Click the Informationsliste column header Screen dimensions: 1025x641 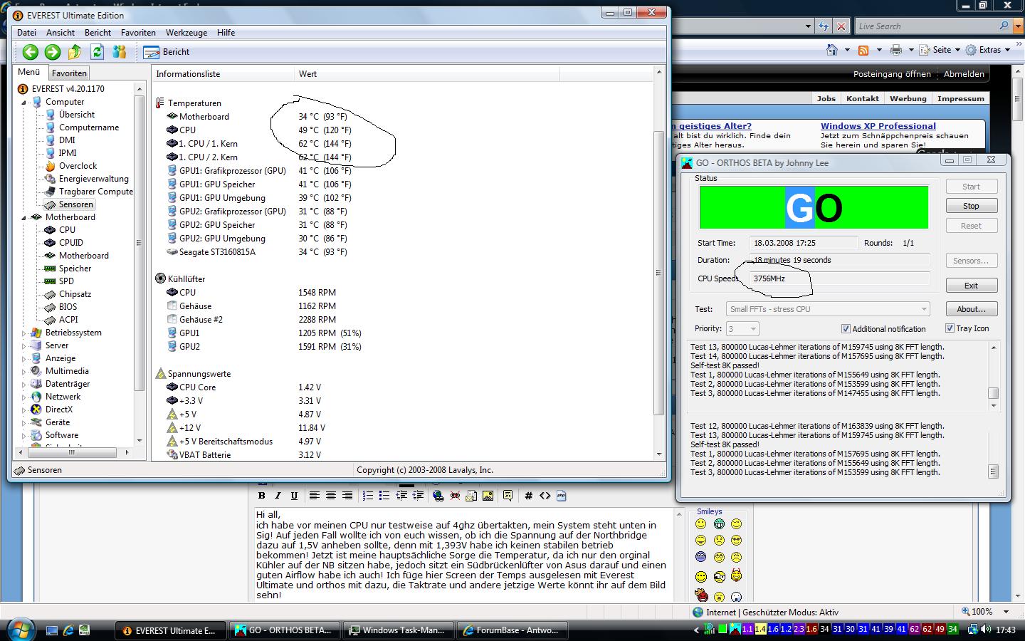[223, 74]
